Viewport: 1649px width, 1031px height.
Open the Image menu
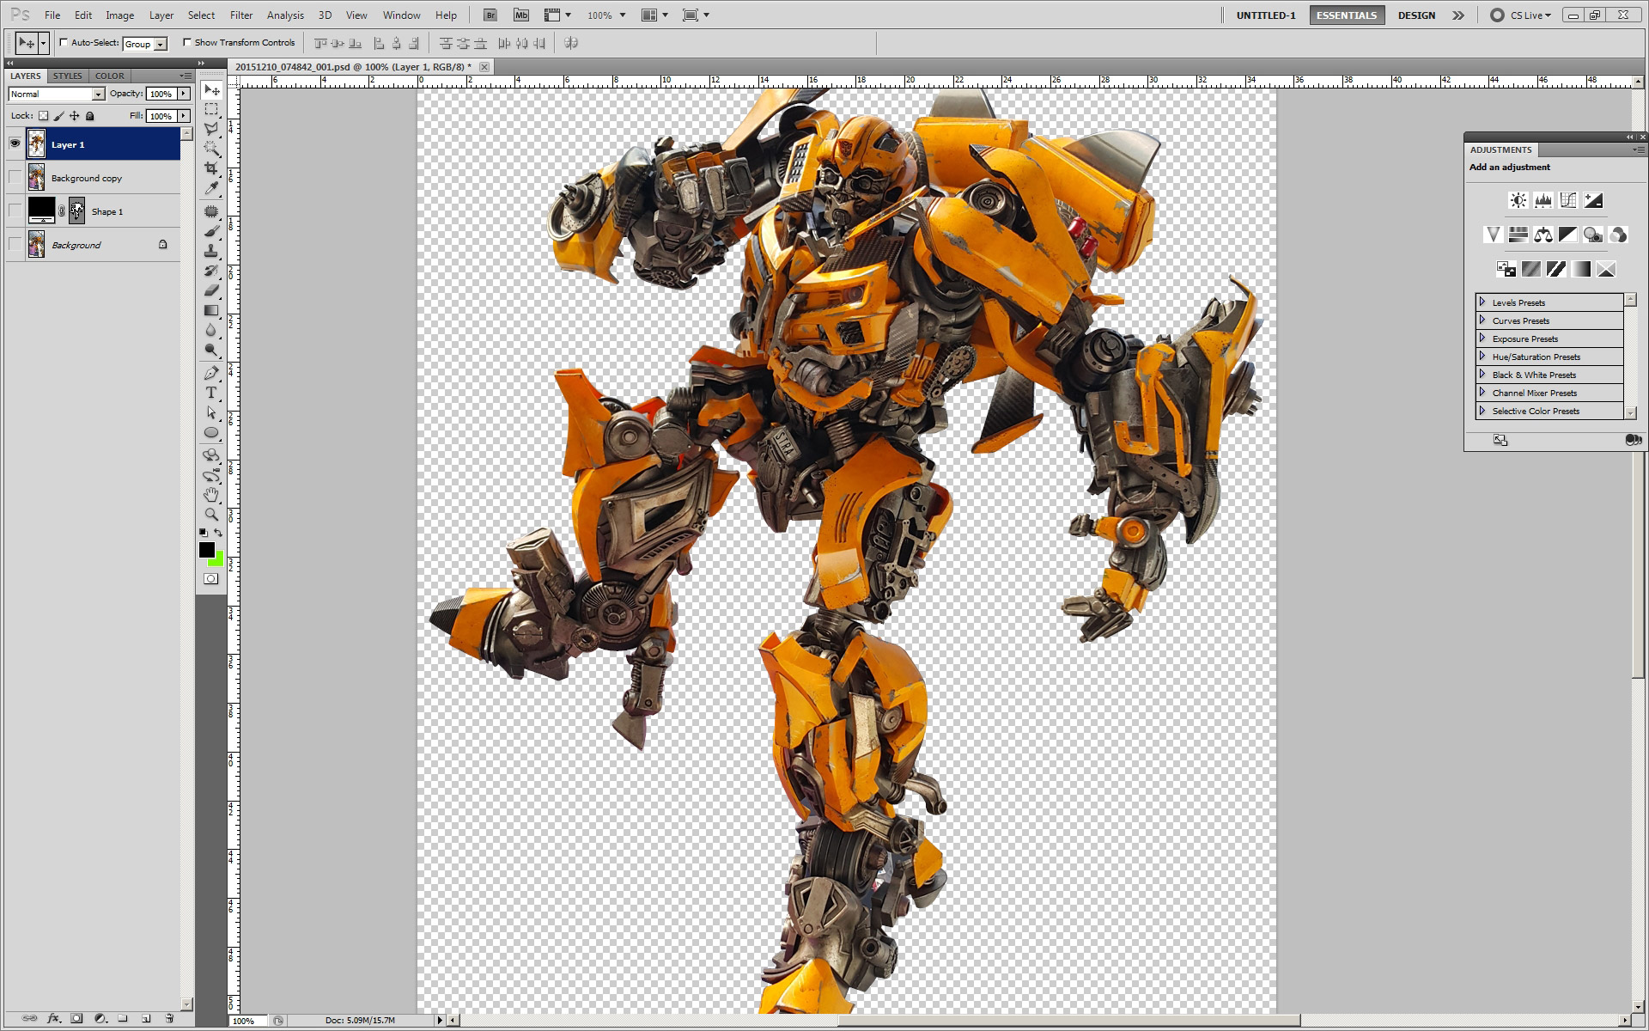119,15
